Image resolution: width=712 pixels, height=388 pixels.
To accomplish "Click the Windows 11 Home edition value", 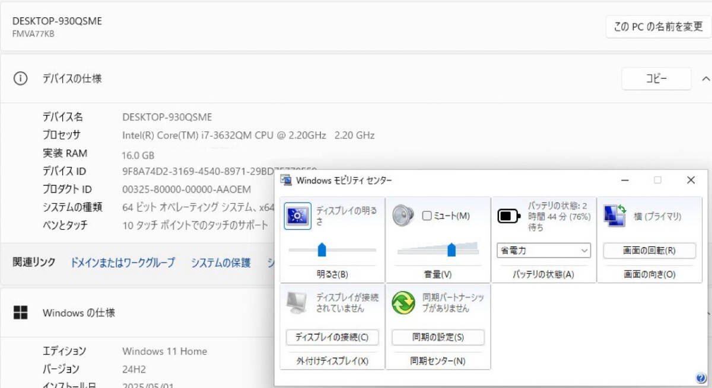I will [164, 351].
